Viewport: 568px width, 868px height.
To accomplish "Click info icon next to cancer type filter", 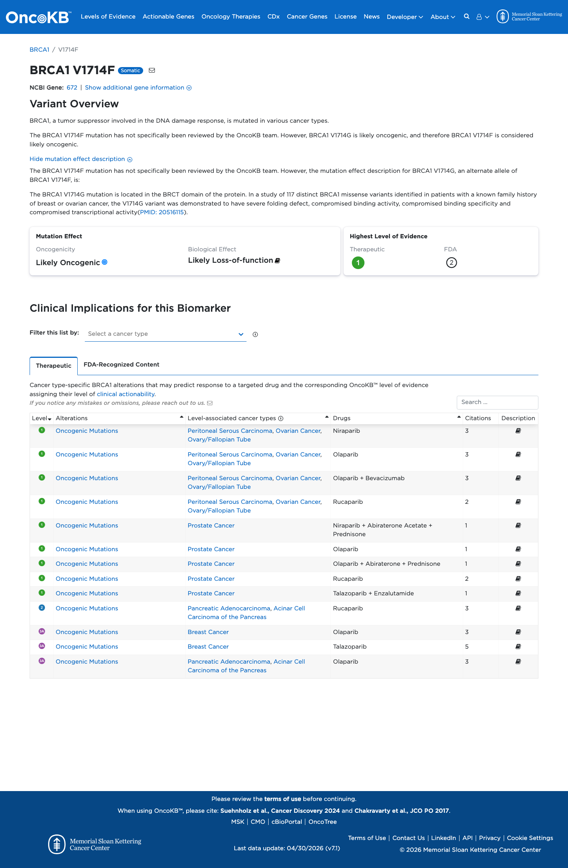I will tap(255, 334).
